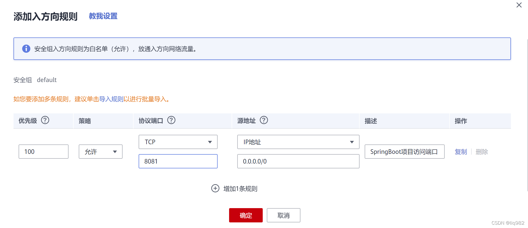Viewport: 528px width, 228px height.
Task: Click the description field SpringBoot项目访问端口
Action: tap(404, 152)
